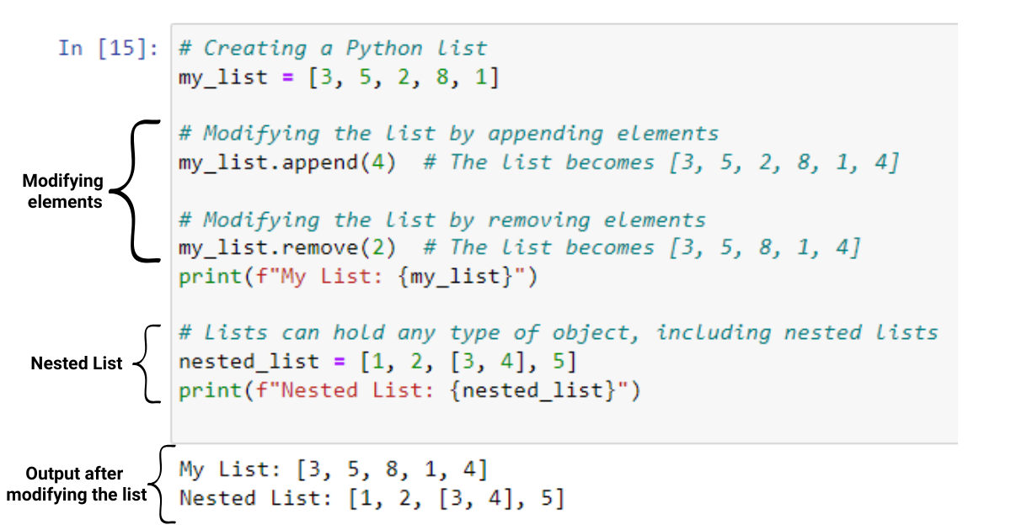Click the 'nested lists' comment line
The image size is (1011, 530).
559,333
